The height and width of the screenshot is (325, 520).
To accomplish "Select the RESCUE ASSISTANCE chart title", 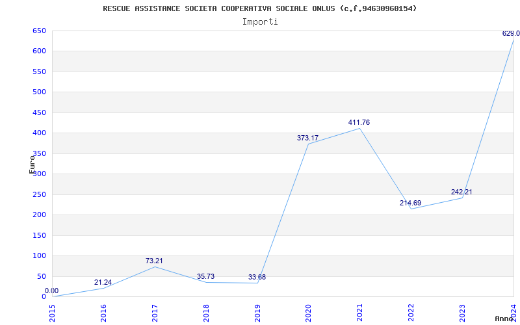I will click(259, 8).
